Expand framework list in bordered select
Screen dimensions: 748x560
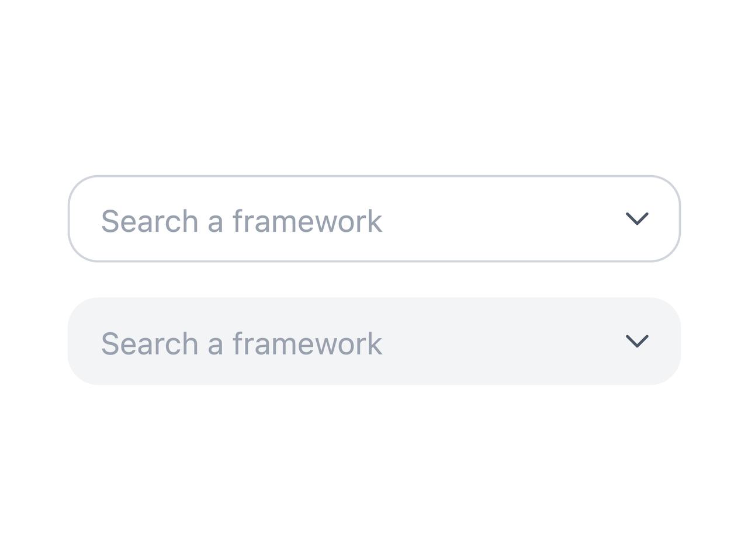click(637, 218)
